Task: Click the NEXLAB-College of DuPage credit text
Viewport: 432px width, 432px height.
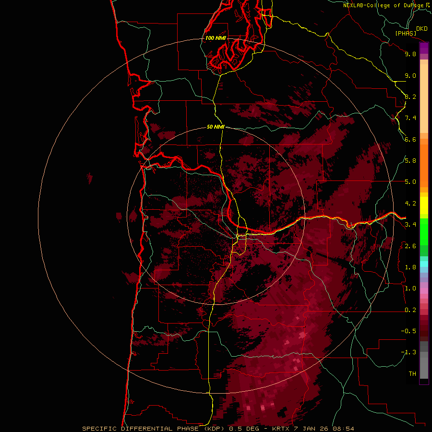Action: coord(386,5)
